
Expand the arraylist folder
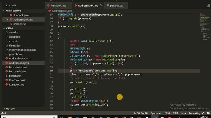(x=7, y=32)
